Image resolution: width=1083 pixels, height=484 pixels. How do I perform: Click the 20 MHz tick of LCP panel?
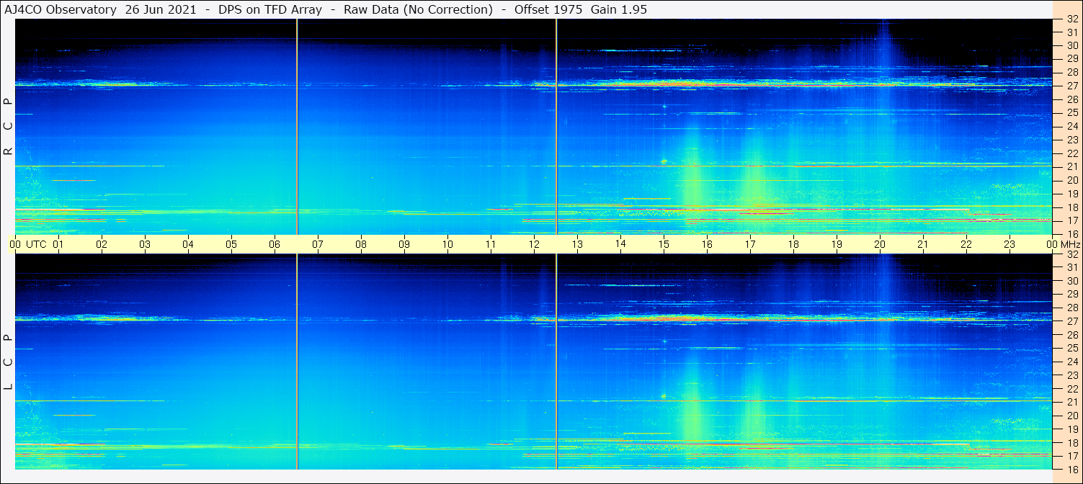1071,416
